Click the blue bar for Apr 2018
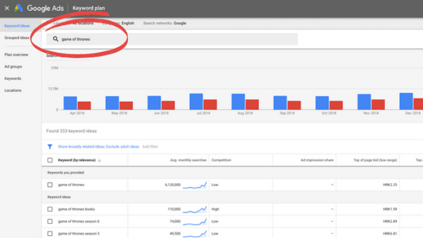 coord(70,103)
